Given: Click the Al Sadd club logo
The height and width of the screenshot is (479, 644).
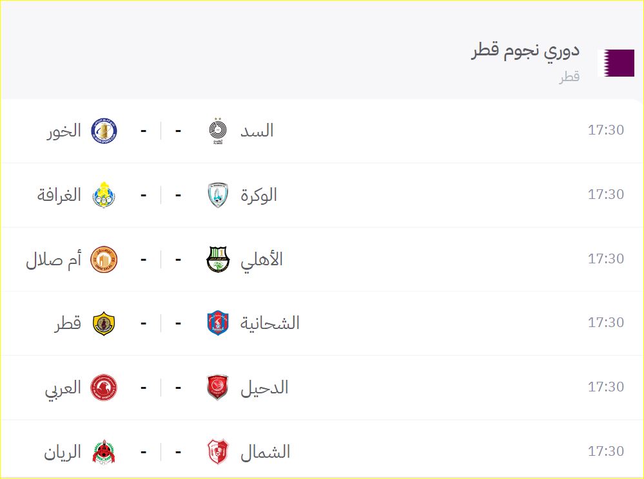Looking at the screenshot, I should pos(218,131).
